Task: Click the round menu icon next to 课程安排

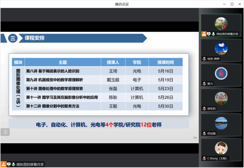Action: [x=13, y=38]
